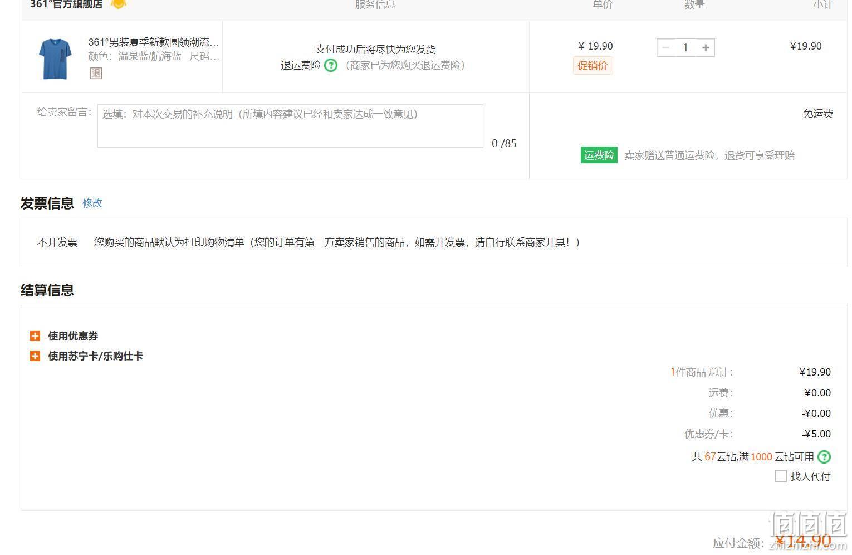Click the 1件商品 总计 amount ¥19.90

[815, 372]
